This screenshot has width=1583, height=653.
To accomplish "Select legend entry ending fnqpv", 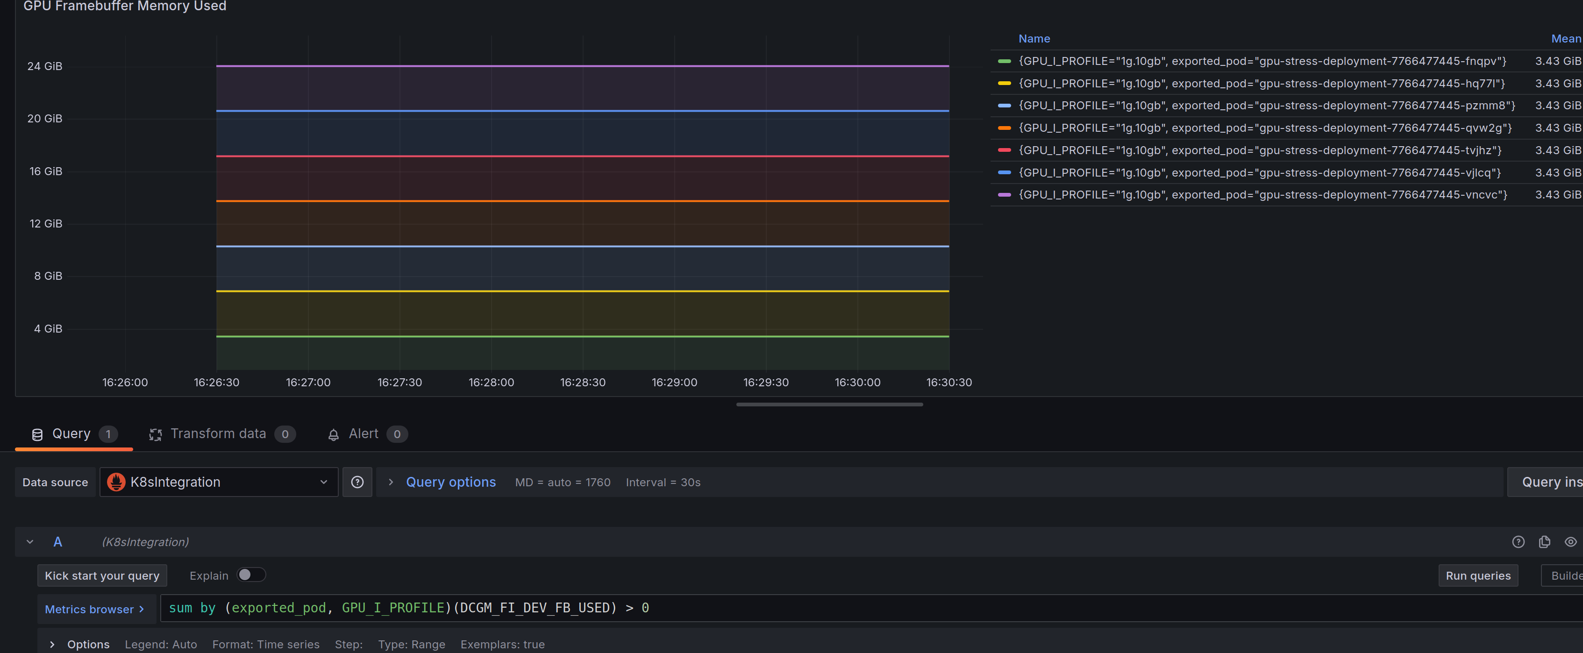I will tap(1262, 61).
